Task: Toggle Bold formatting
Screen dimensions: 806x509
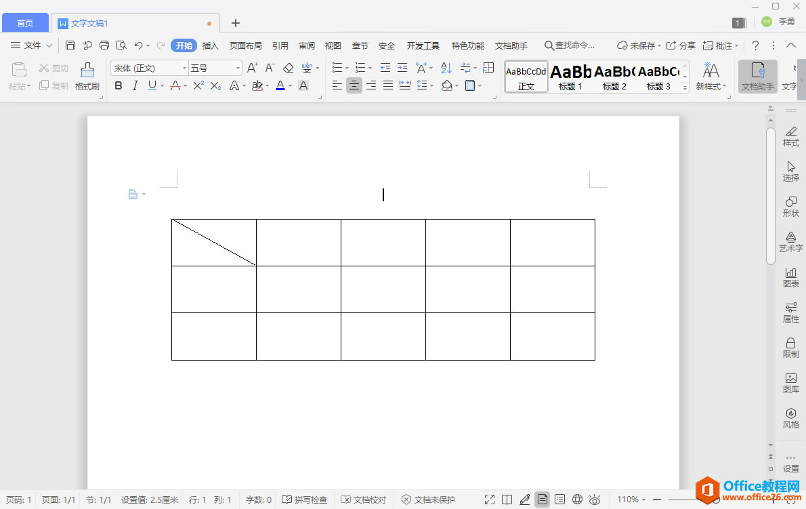Action: click(x=119, y=85)
